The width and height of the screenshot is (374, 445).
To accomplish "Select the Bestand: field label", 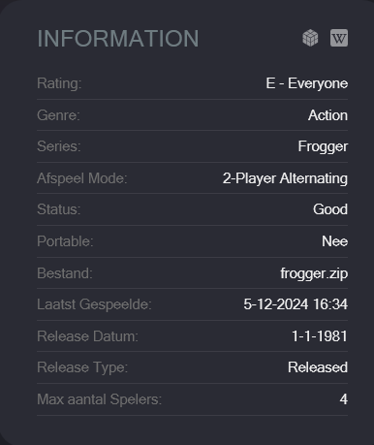I will tap(65, 273).
